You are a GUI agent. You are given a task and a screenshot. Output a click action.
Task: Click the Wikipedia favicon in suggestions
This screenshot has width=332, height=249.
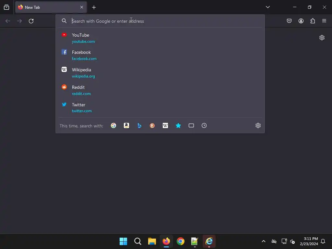pos(64,69)
